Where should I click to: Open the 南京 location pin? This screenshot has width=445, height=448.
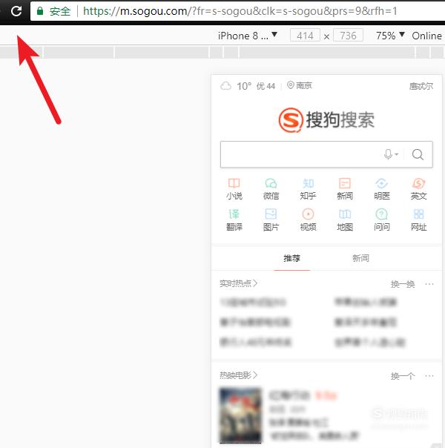click(x=300, y=85)
